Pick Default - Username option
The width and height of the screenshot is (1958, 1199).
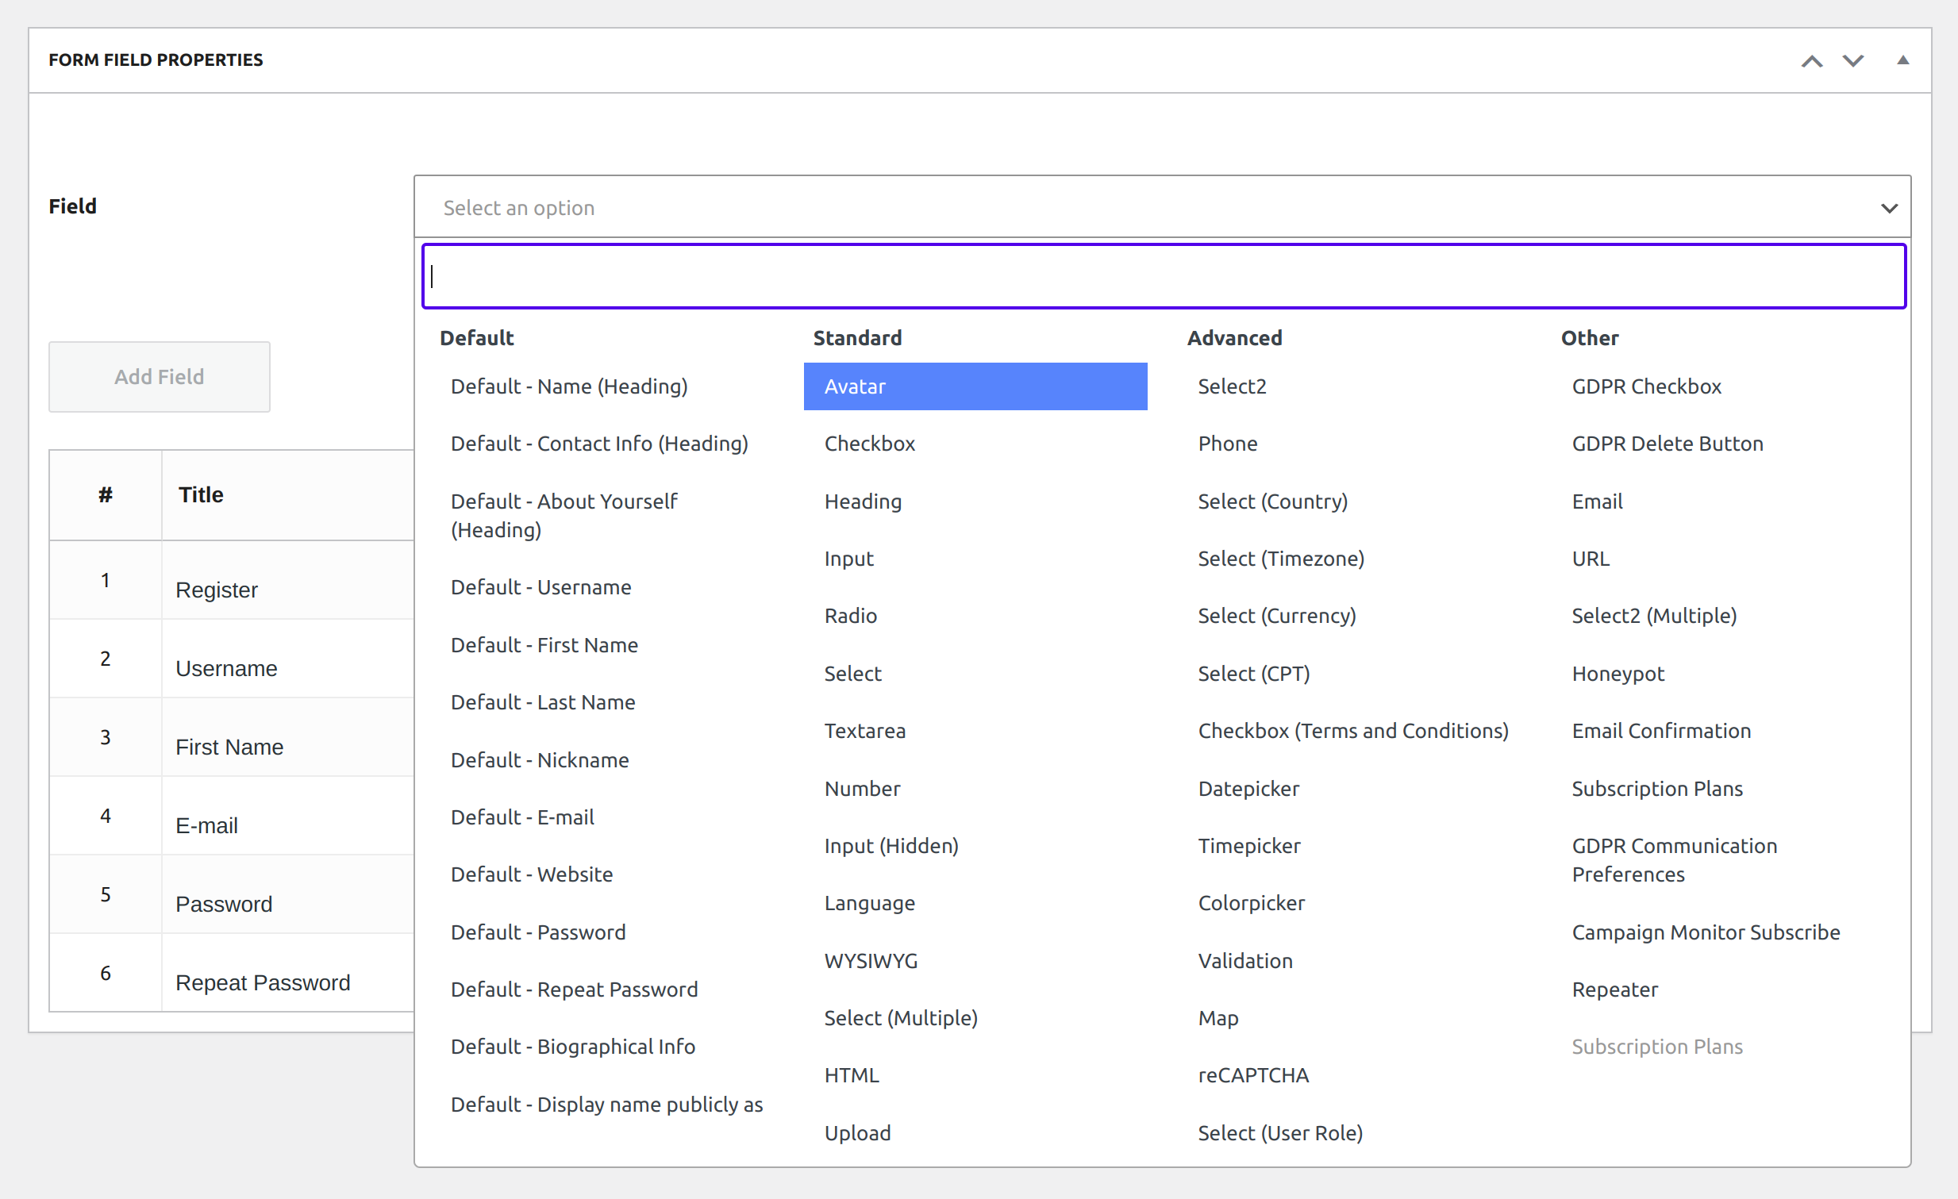(540, 588)
